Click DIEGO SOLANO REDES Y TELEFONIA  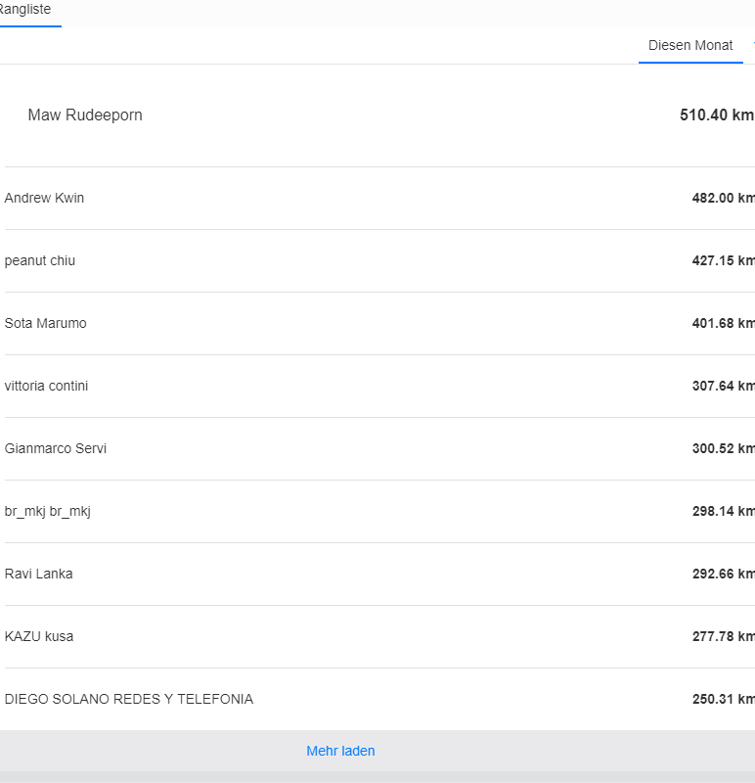point(129,699)
